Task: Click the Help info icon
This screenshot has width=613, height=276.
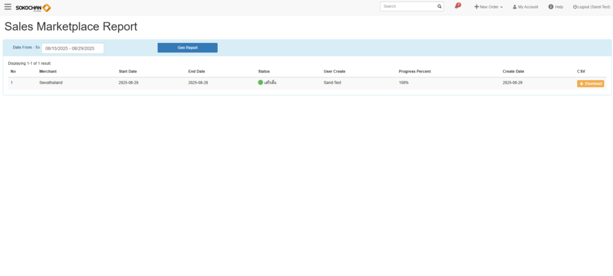Action: tap(551, 7)
